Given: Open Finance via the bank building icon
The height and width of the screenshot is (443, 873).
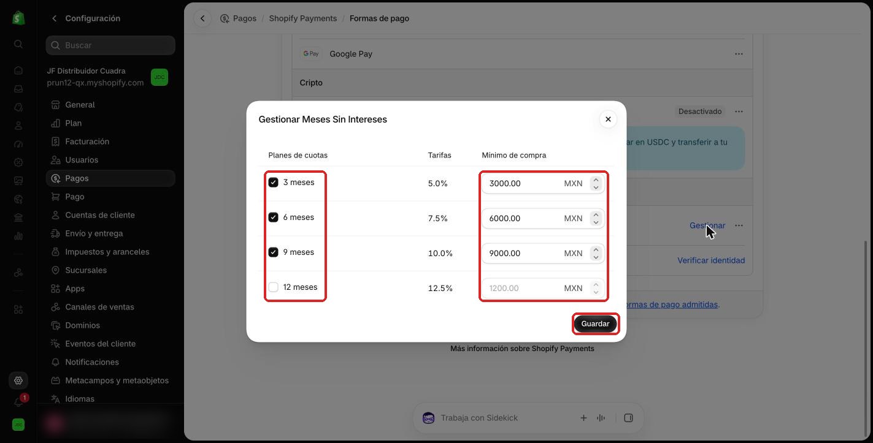Looking at the screenshot, I should tap(18, 218).
